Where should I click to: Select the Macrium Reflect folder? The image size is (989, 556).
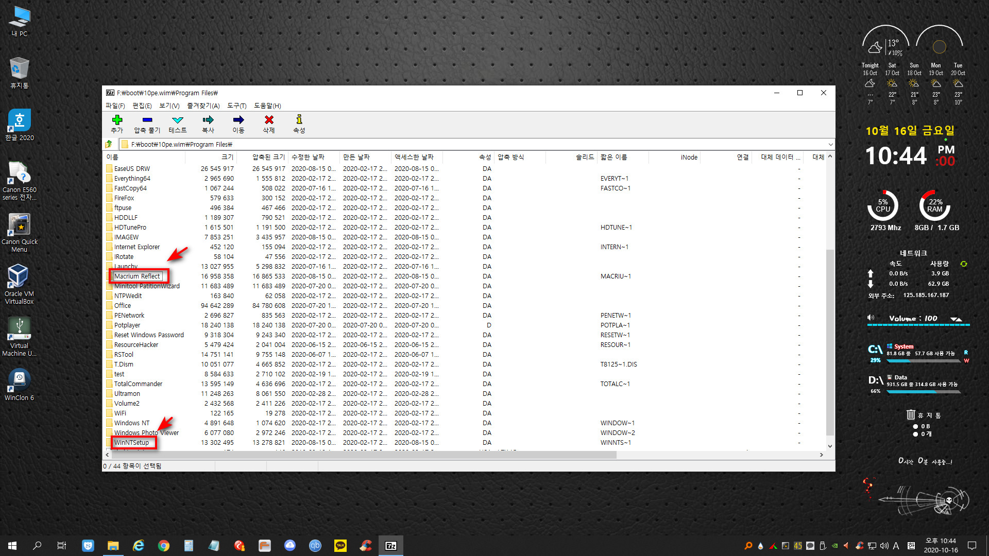(x=137, y=276)
